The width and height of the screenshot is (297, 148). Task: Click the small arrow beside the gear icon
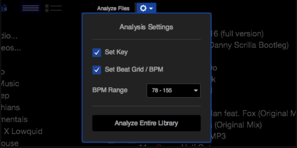[x=151, y=8]
